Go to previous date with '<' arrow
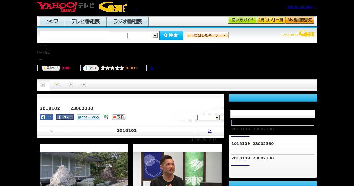354x186 pixels. [x=51, y=130]
